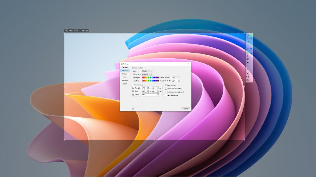Cancel capture with the X icon

(248, 73)
